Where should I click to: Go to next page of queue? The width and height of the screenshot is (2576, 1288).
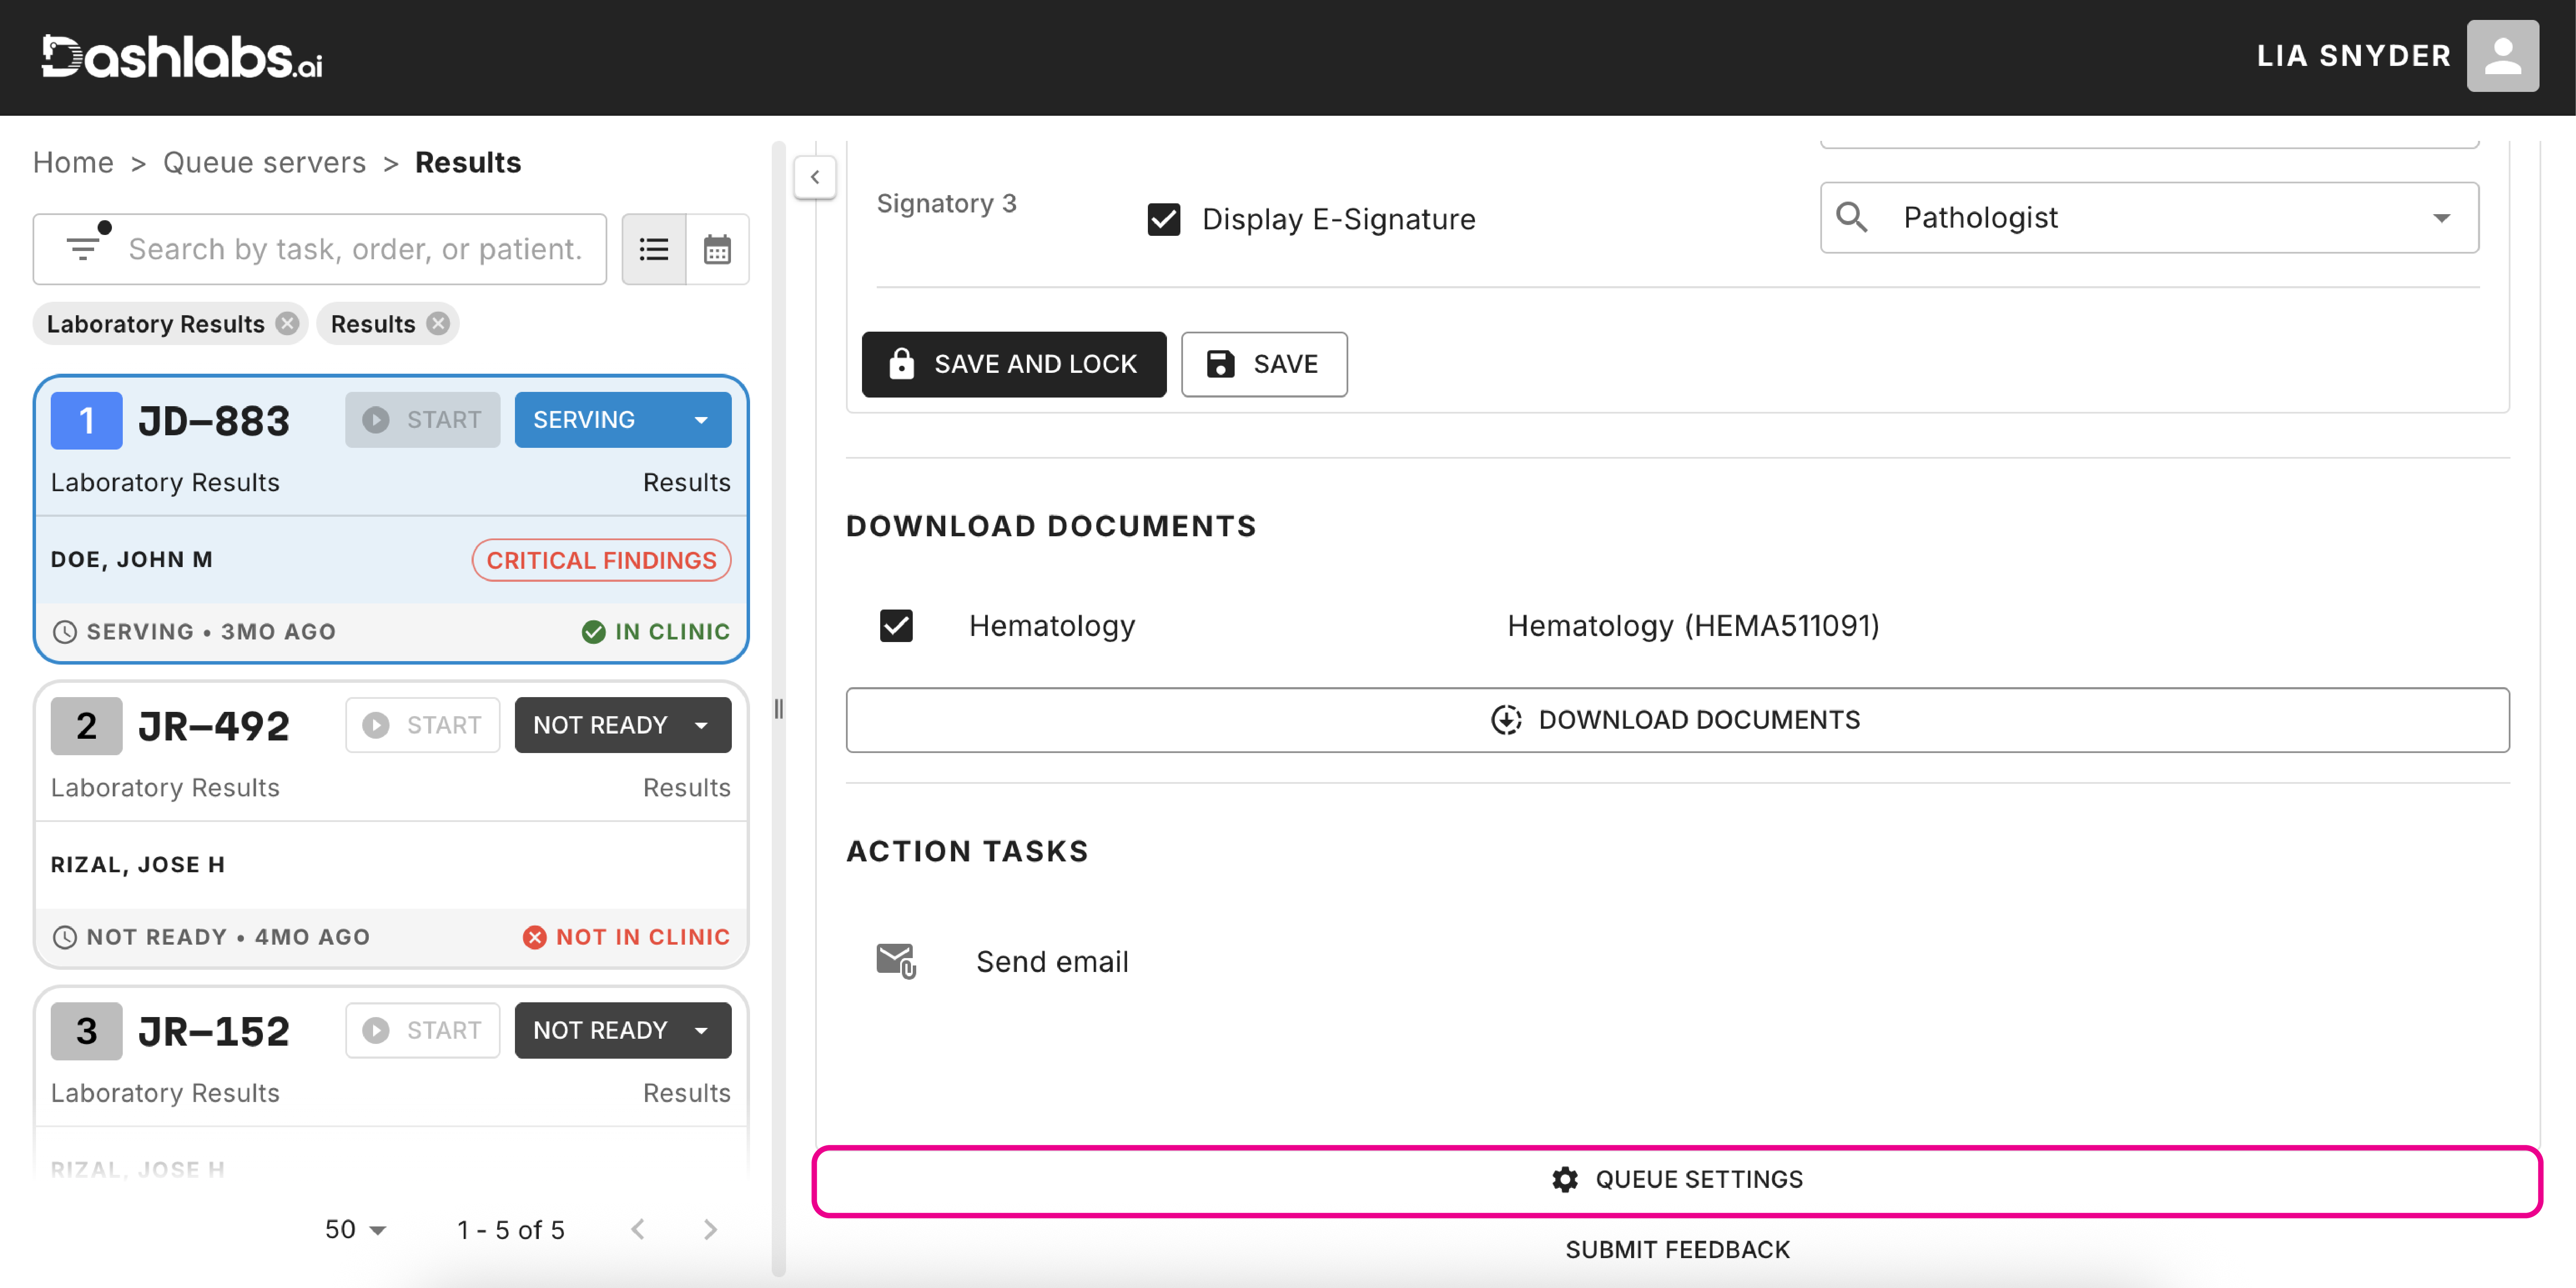[x=710, y=1229]
